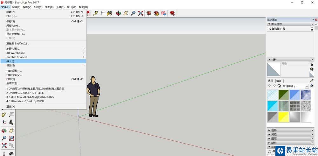Select the Look Around eye tool

pos(11,153)
